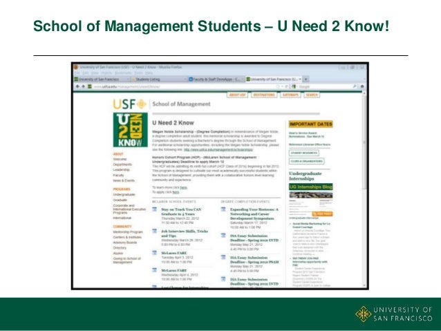The height and width of the screenshot is (331, 441).
Task: Click the Advisory Boards link
Action: pos(125,243)
